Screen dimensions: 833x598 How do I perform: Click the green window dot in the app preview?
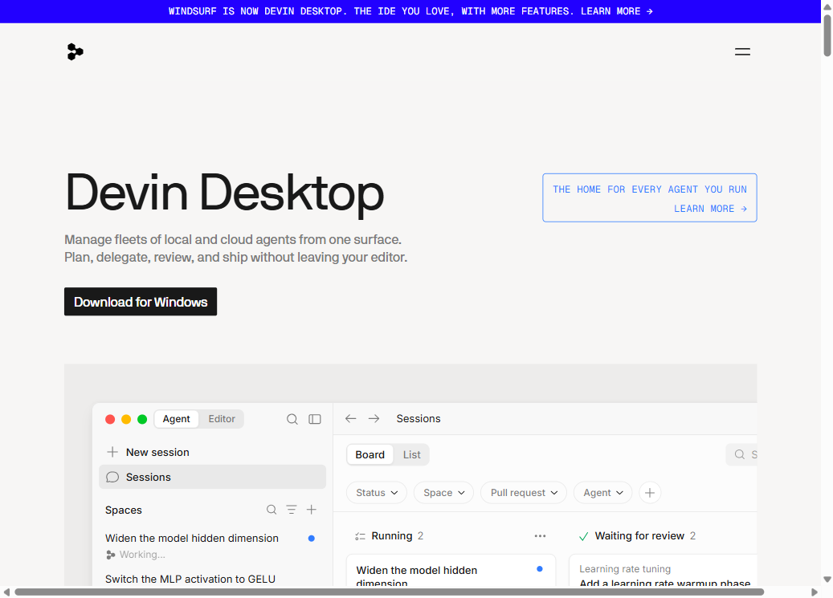coord(142,419)
